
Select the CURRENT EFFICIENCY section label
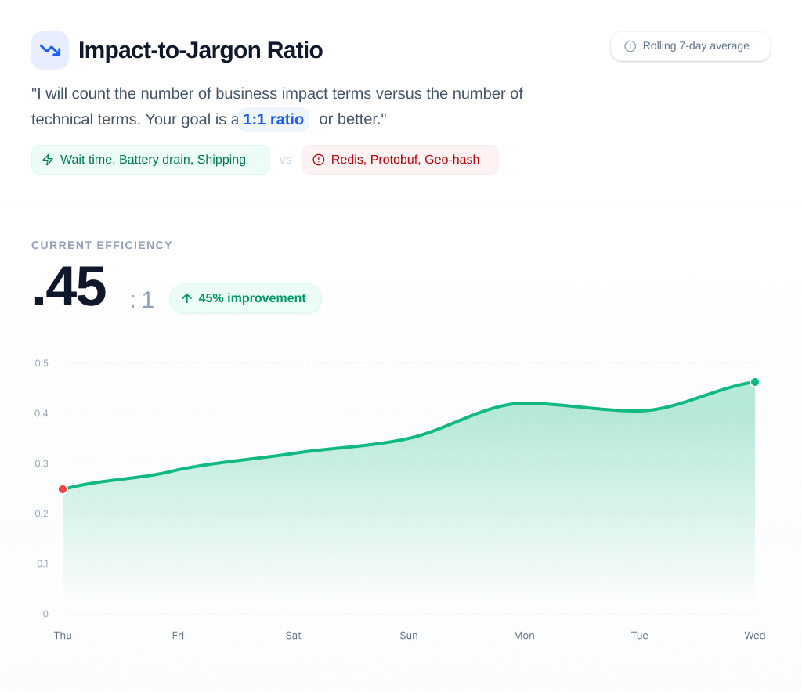(101, 245)
